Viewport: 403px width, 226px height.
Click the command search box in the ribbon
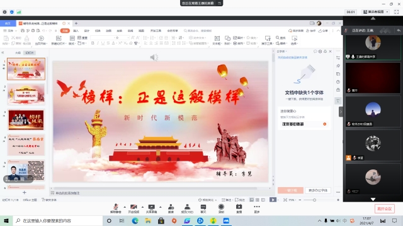tap(198, 31)
